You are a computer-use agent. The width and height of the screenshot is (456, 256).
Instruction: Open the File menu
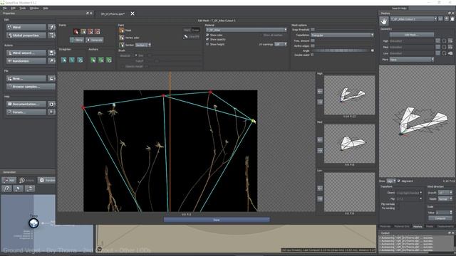tap(5, 8)
